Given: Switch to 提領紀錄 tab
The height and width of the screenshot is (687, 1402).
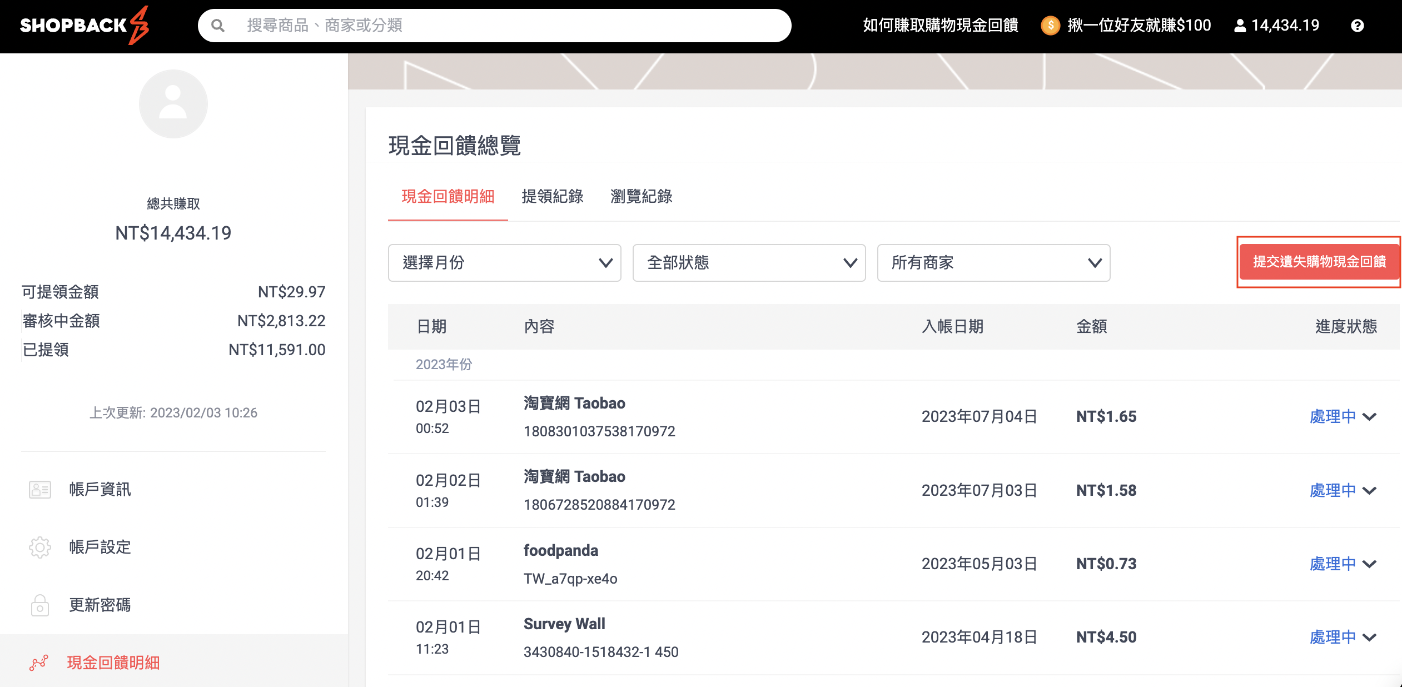Looking at the screenshot, I should click(x=553, y=196).
